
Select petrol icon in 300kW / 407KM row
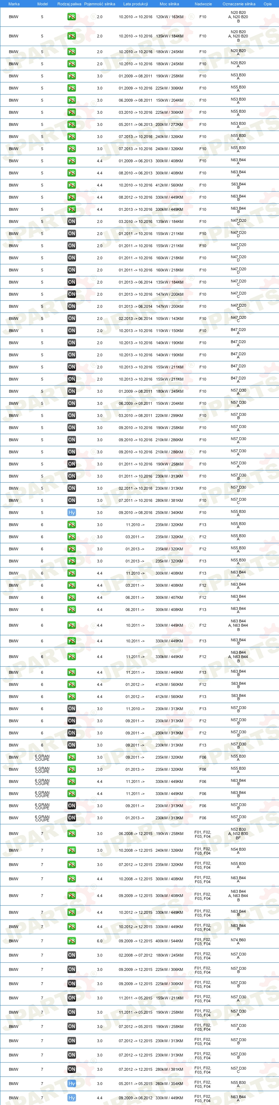[71, 597]
